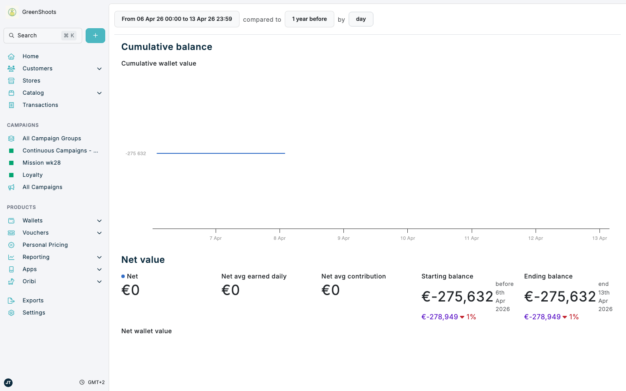
Task: Collapse the Oribi section chevron
Action: coord(99,282)
